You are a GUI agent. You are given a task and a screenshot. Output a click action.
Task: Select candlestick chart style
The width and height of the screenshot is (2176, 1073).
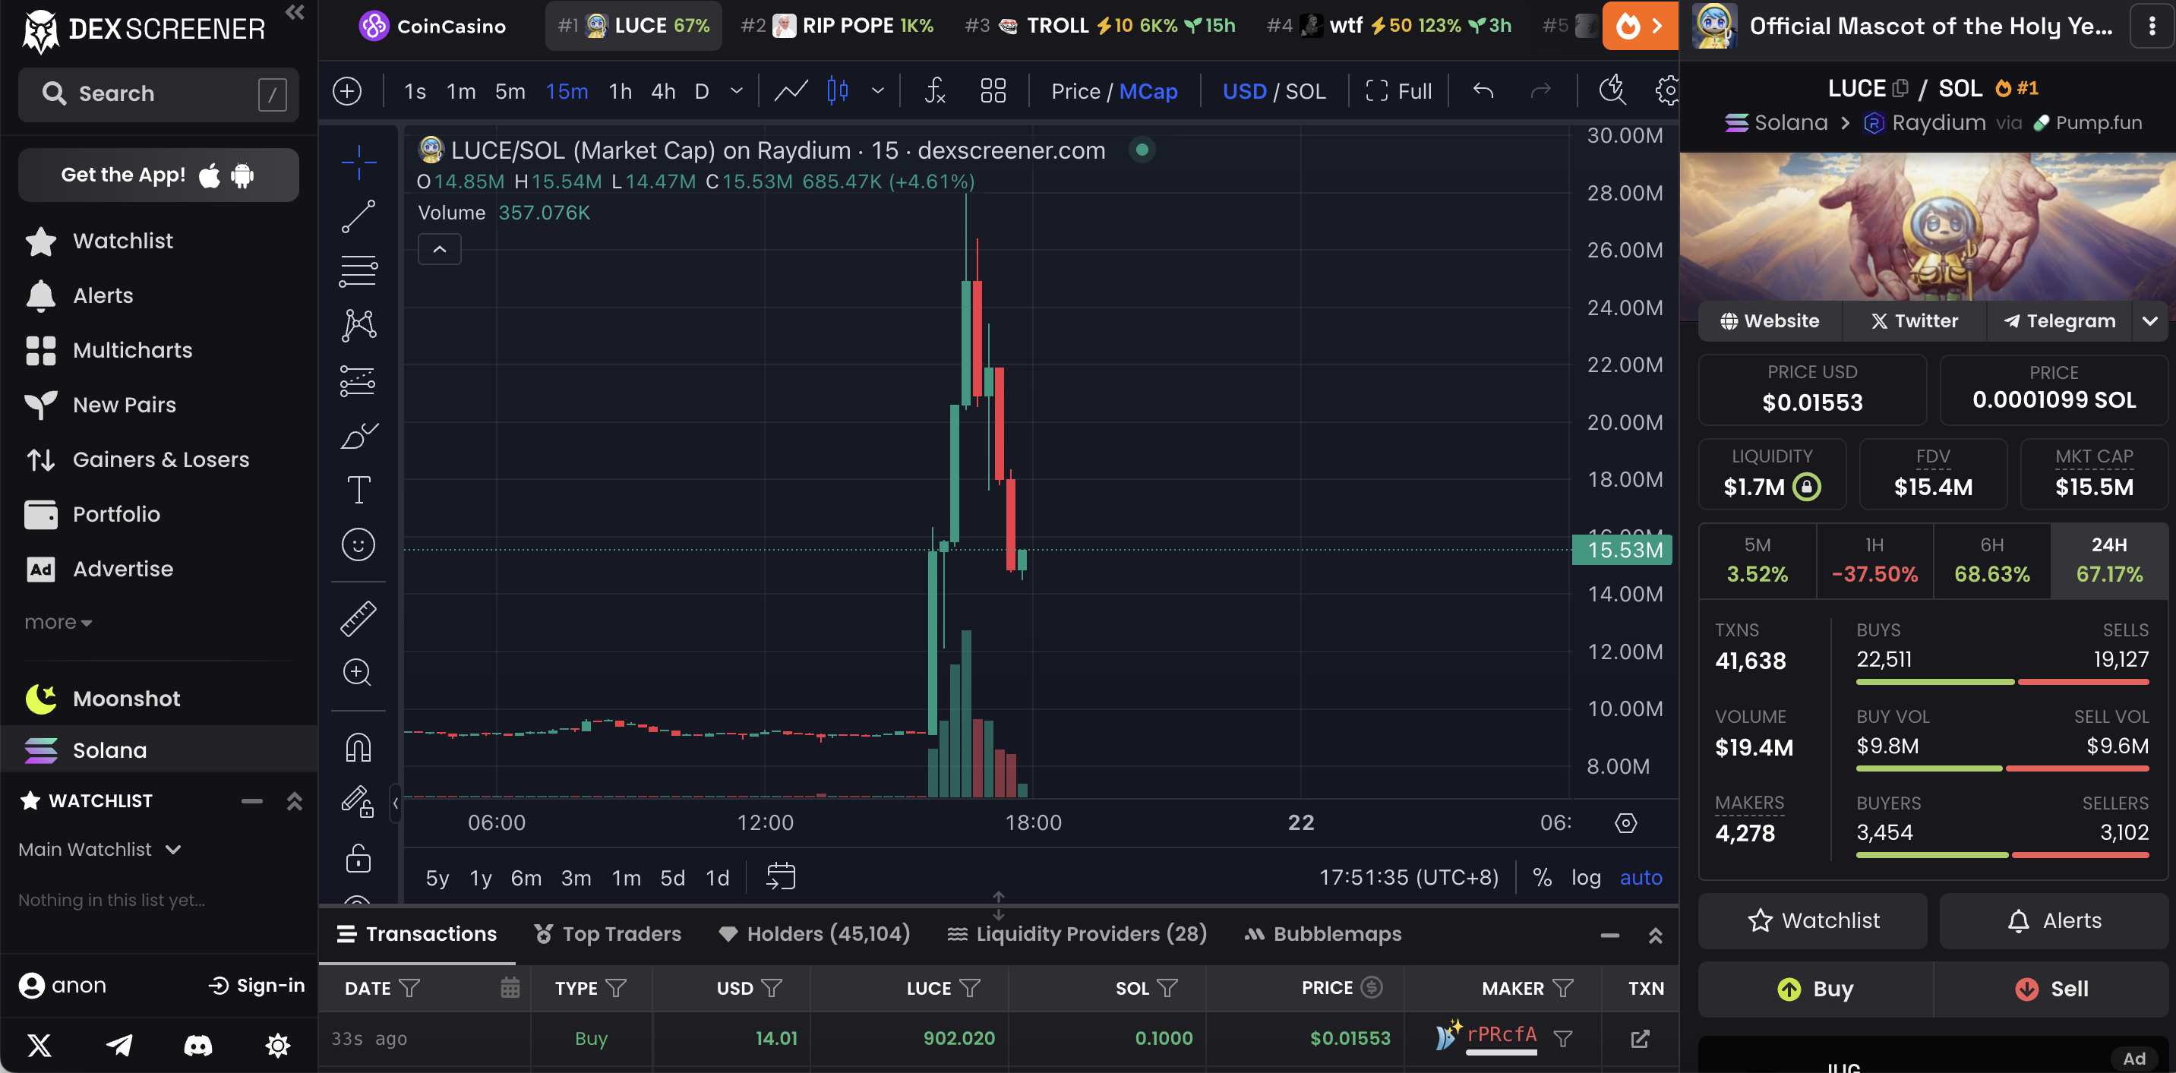coord(838,91)
